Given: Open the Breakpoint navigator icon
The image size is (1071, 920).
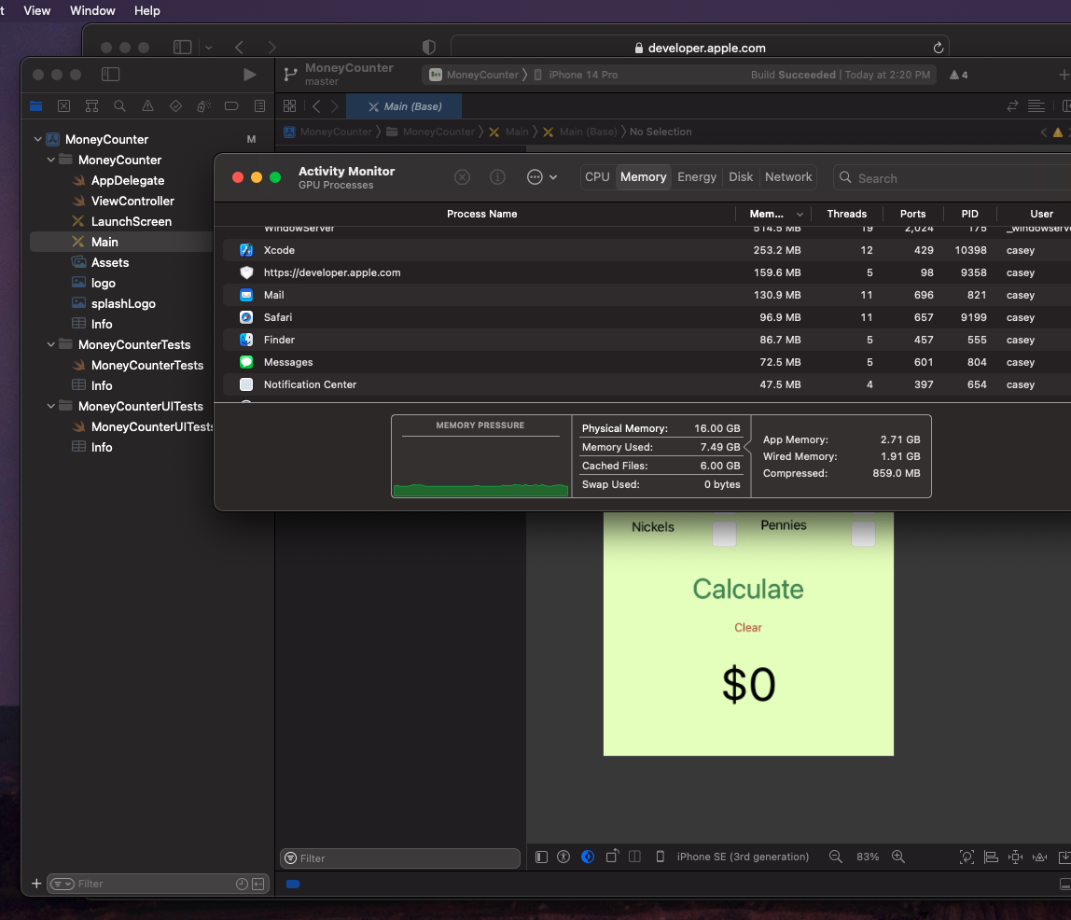Looking at the screenshot, I should [x=231, y=106].
